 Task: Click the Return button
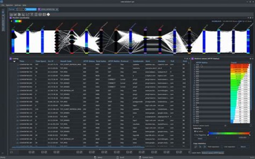243,146
